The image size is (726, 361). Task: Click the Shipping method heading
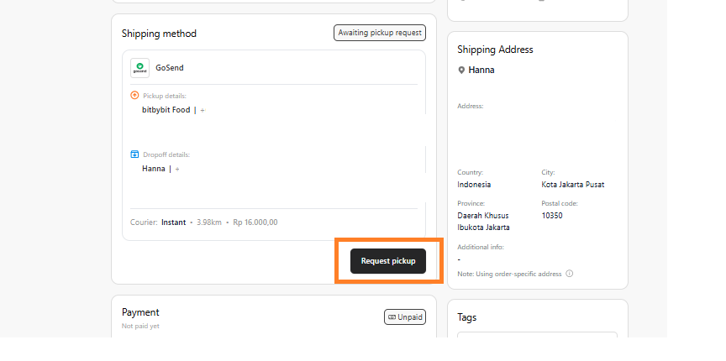[159, 34]
